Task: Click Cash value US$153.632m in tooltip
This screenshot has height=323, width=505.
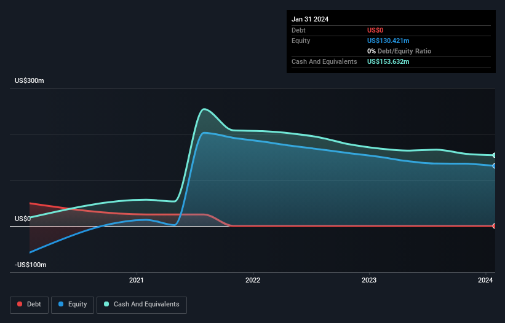Action: (388, 61)
